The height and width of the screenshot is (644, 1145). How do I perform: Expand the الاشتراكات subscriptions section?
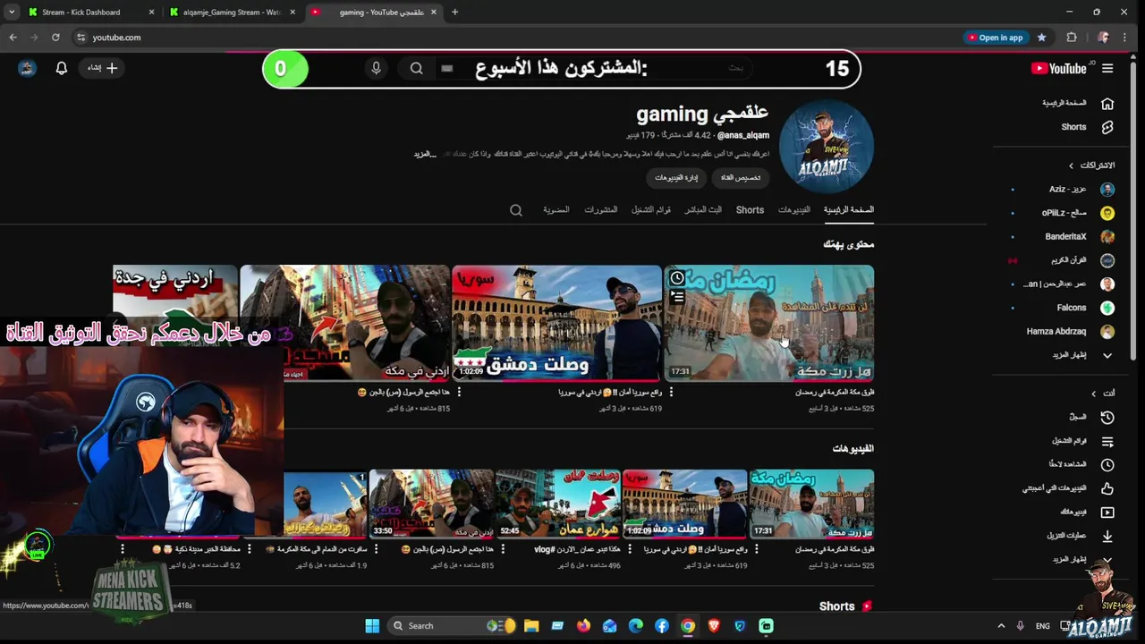(1091, 165)
